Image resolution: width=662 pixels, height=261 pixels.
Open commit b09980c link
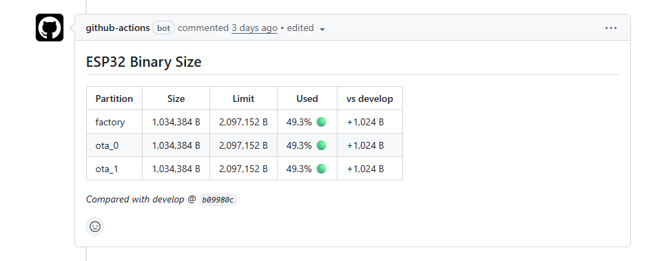point(218,200)
